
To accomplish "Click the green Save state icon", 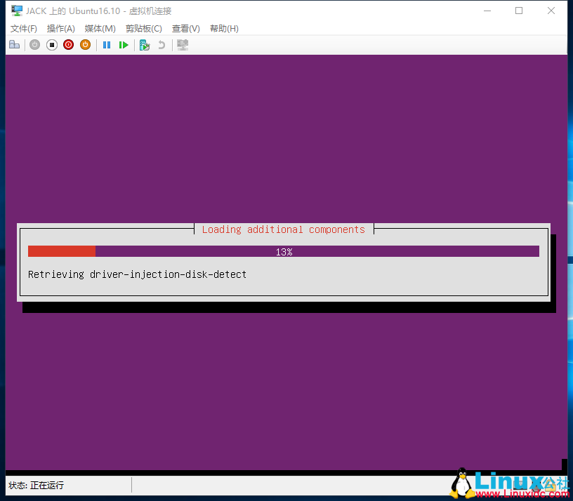I will (124, 44).
